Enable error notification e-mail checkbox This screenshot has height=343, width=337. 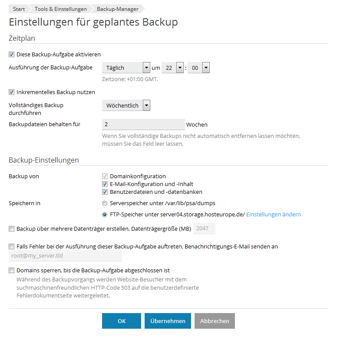point(12,247)
